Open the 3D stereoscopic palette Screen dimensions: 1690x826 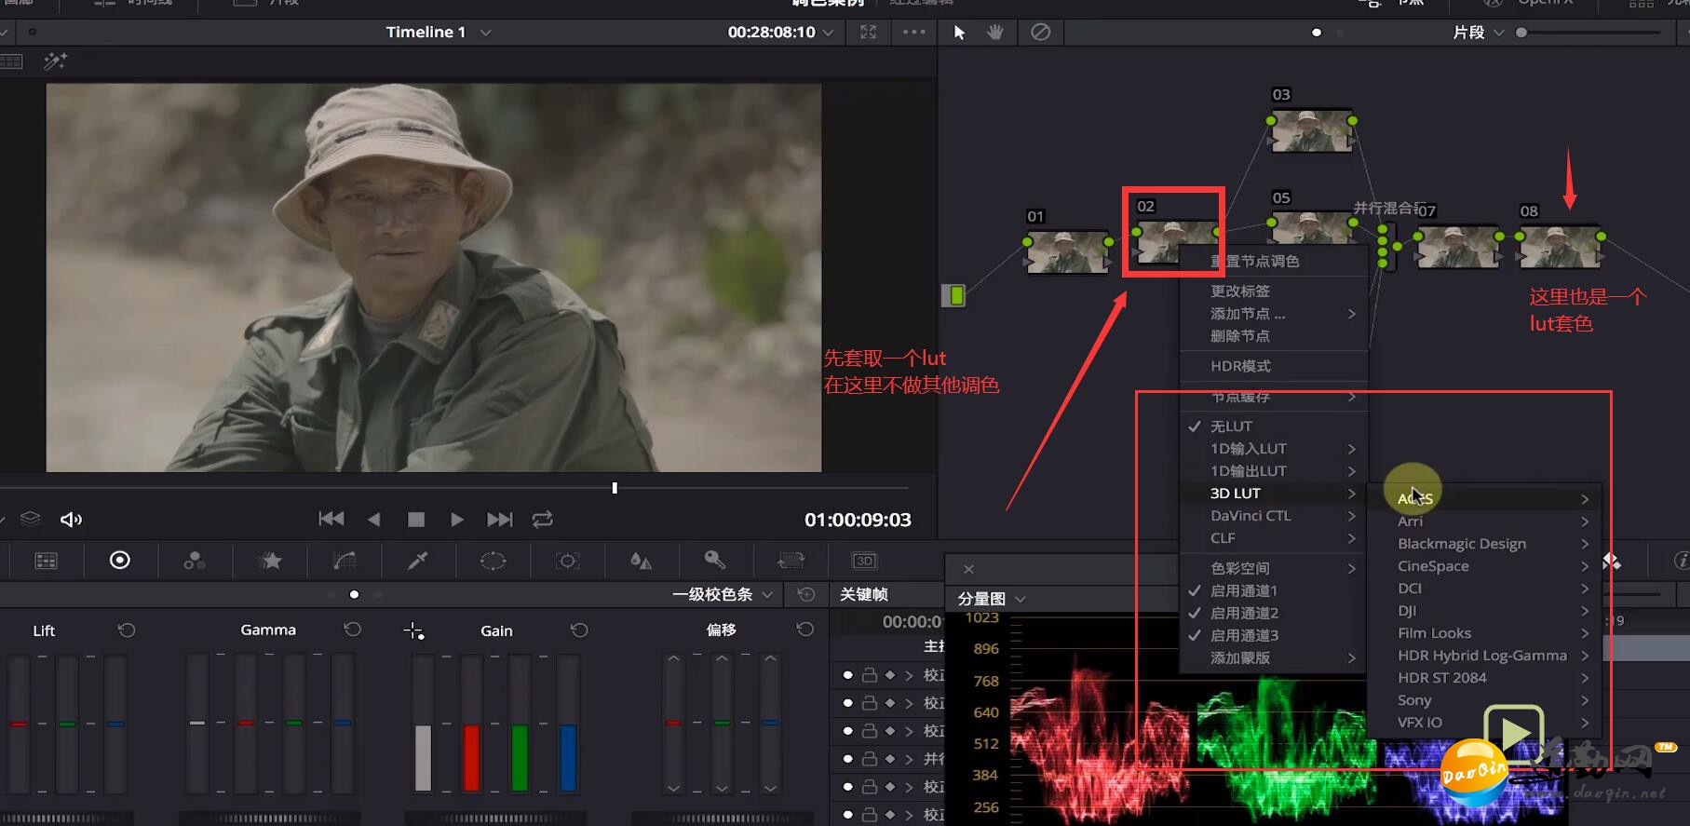[x=865, y=561]
